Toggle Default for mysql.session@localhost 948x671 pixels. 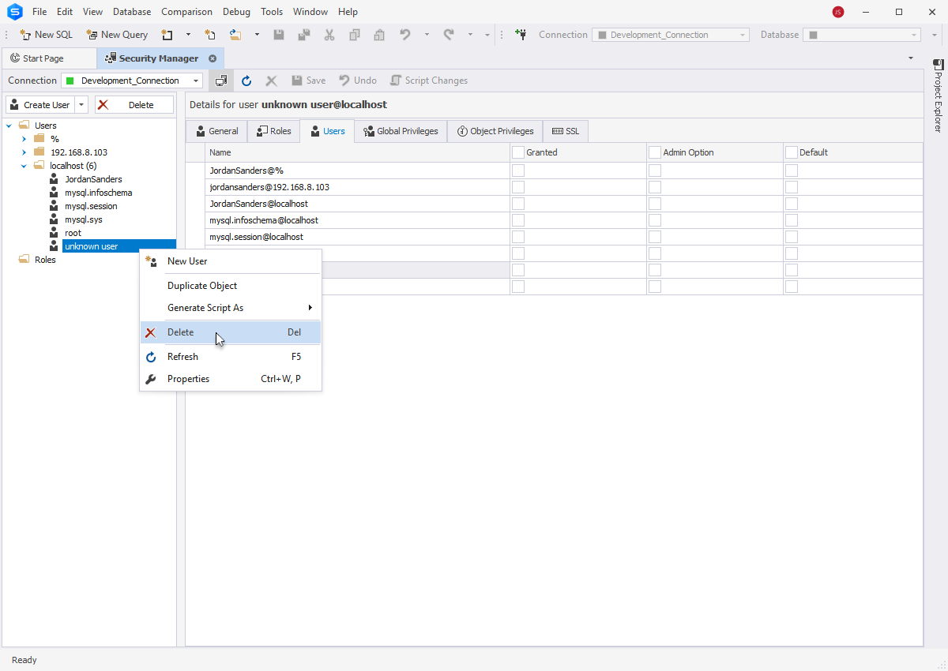click(792, 237)
